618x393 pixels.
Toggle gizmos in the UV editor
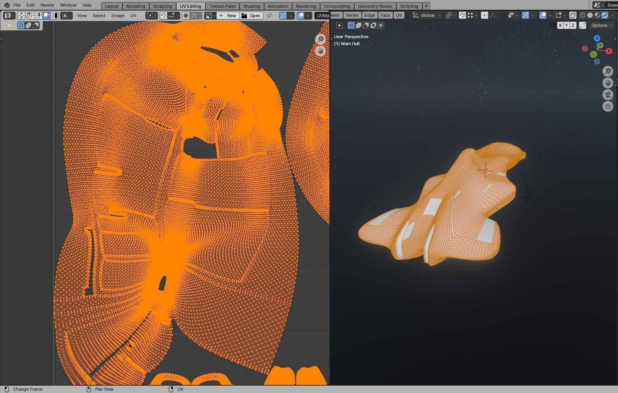point(283,16)
